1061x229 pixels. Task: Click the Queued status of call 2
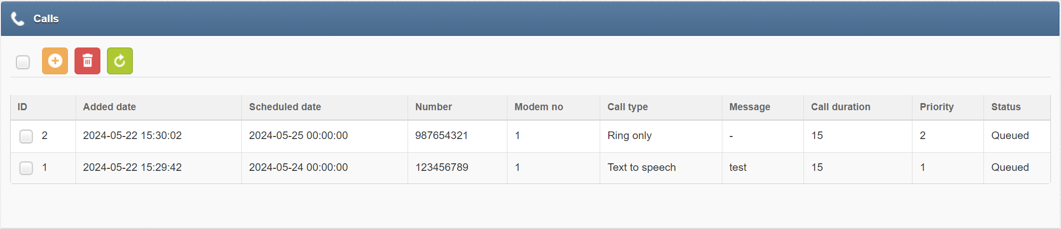(1010, 135)
